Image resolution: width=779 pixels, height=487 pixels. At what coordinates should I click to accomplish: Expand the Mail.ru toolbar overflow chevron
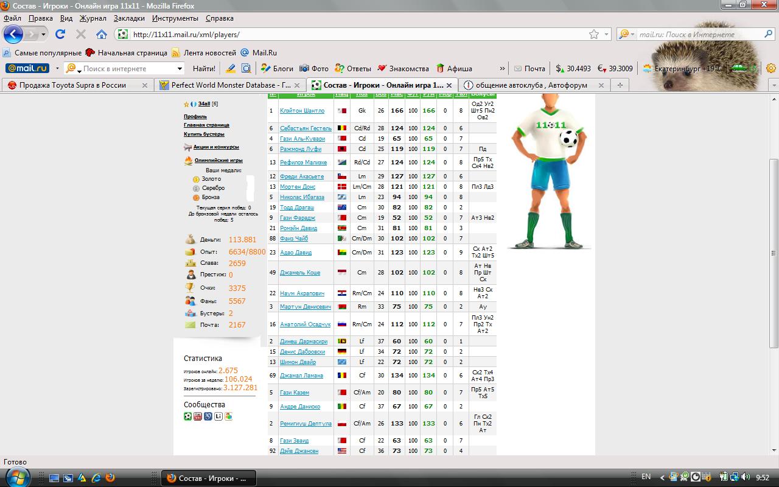pos(502,68)
